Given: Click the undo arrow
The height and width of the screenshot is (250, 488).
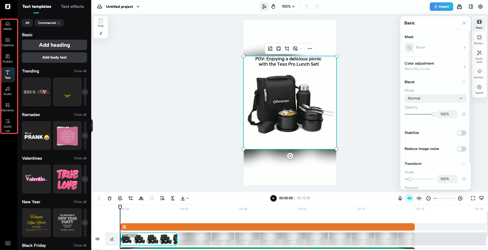Looking at the screenshot, I should click(x=307, y=7).
